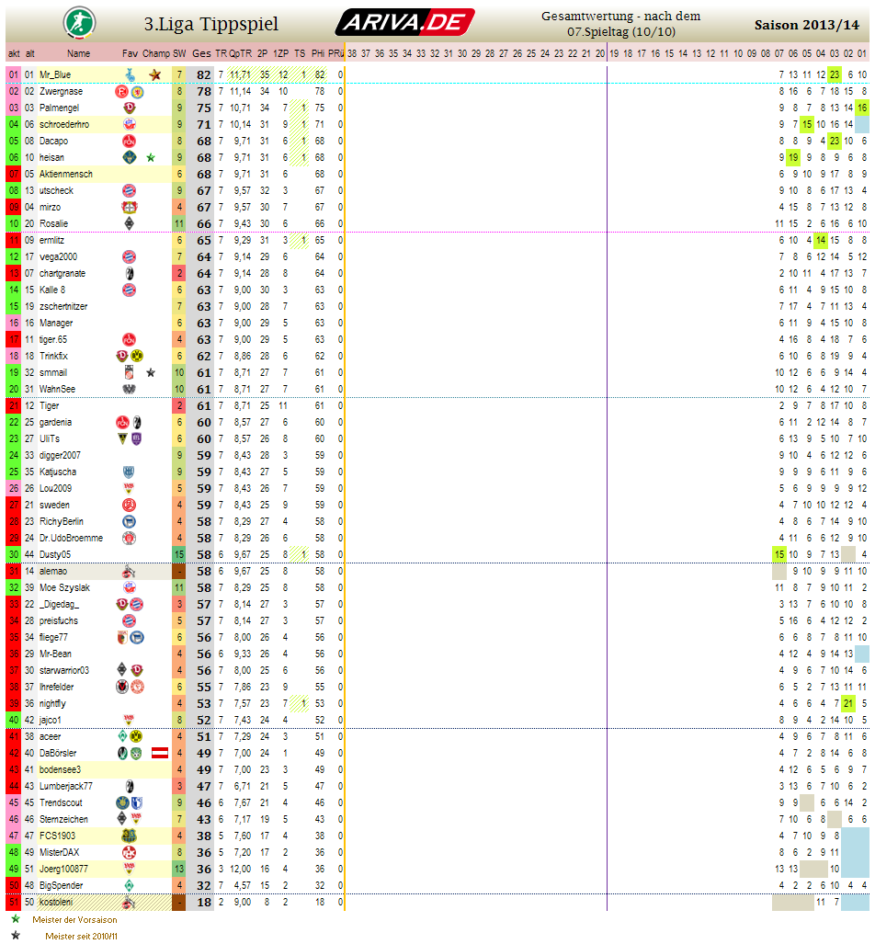Click the Köln crest in alemao's row
Screen dimensions: 875x944
[130, 571]
